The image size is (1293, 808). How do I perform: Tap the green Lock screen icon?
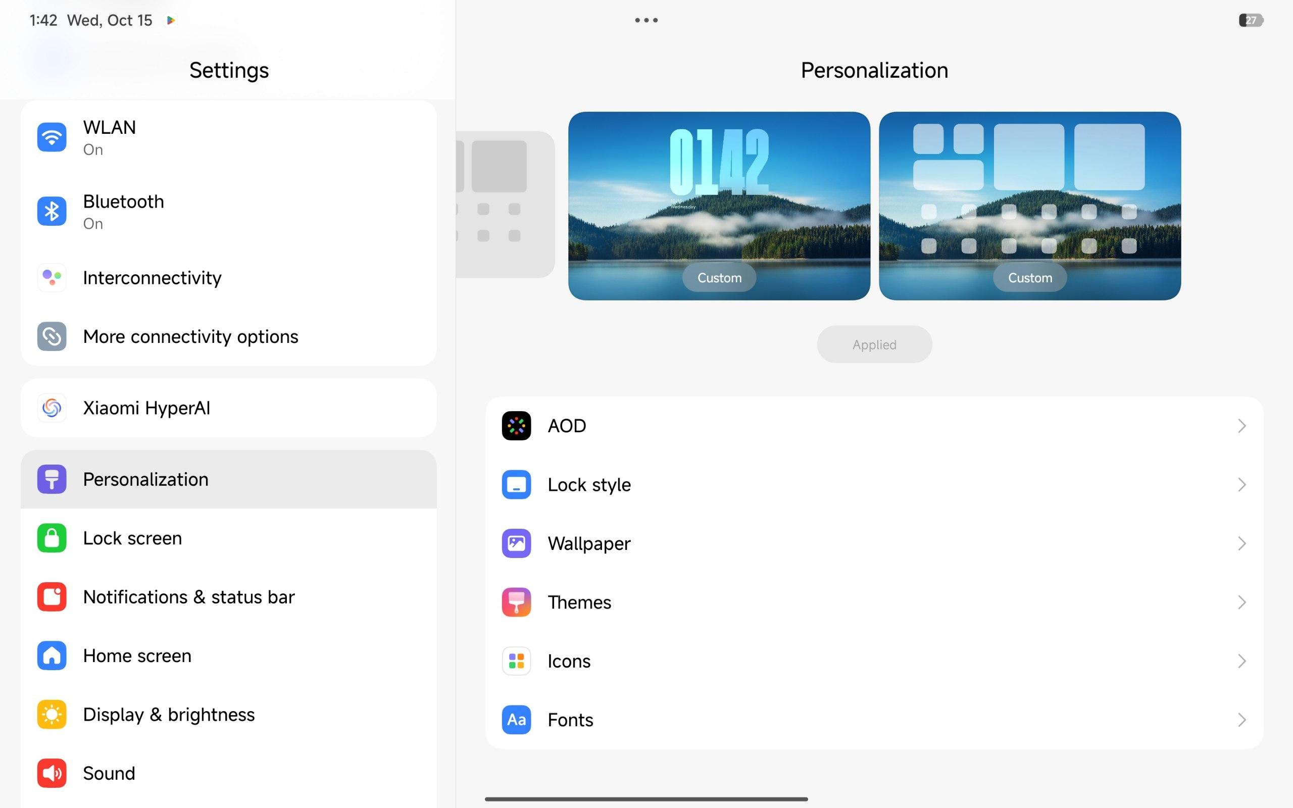click(52, 538)
